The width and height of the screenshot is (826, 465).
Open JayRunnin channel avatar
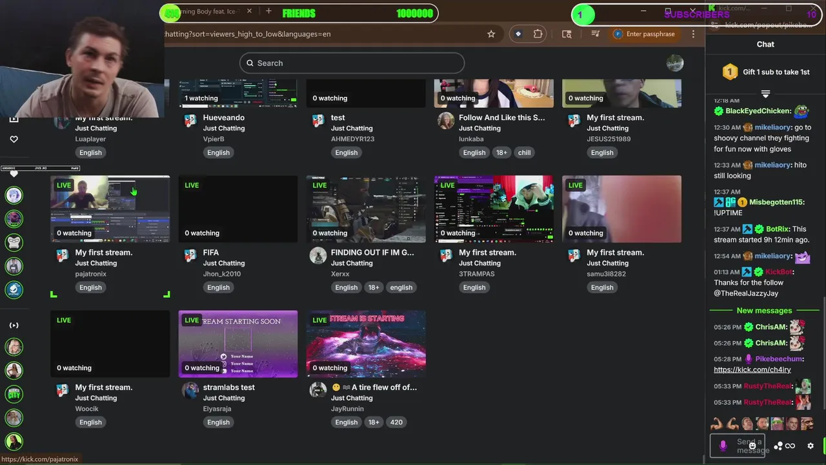[x=317, y=391]
